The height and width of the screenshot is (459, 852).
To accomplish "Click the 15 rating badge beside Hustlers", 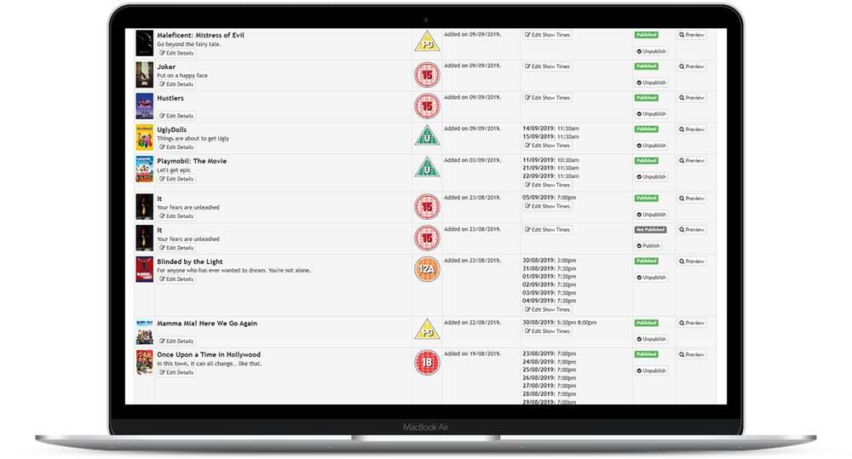I will [x=426, y=106].
